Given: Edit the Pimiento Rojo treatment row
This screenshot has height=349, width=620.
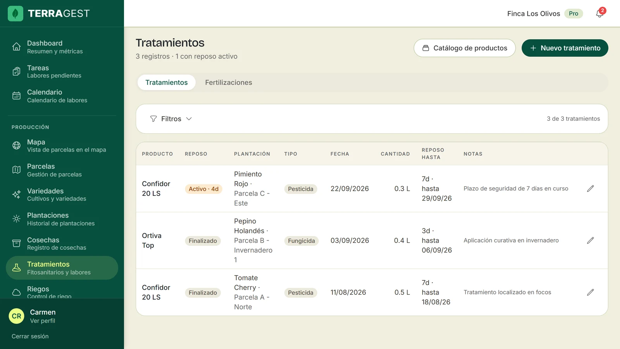Looking at the screenshot, I should [x=590, y=188].
